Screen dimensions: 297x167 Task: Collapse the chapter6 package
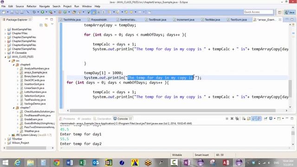(x=13, y=64)
